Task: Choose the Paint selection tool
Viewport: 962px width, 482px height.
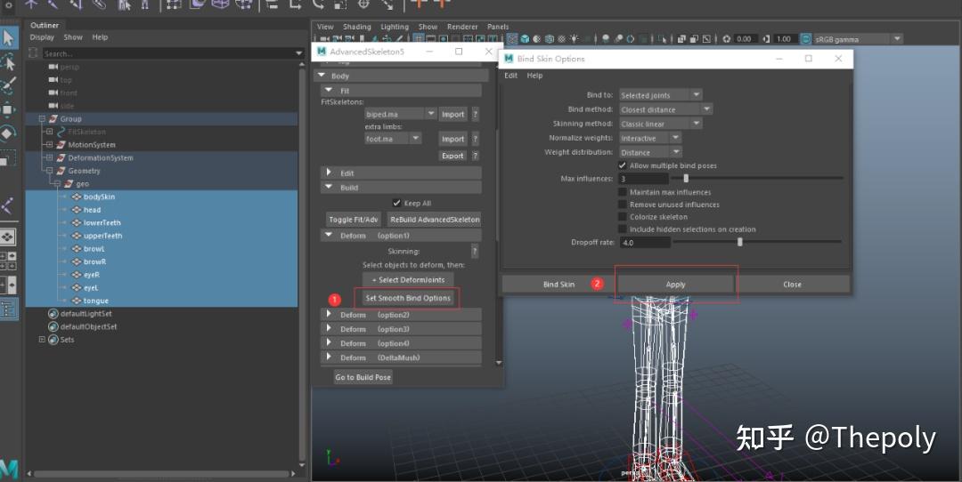Action: [8, 86]
